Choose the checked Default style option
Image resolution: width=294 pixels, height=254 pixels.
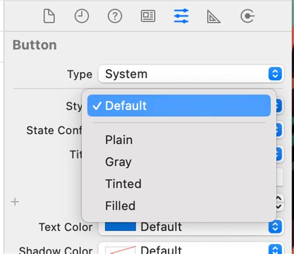pos(179,106)
